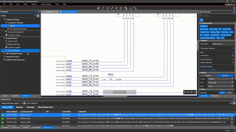Toggle the Block Arrow selection filter
This screenshot has height=132, width=236.
pos(204,29)
